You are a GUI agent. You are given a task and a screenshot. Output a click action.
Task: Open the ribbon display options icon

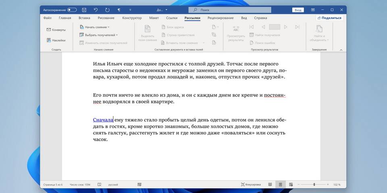(313, 10)
